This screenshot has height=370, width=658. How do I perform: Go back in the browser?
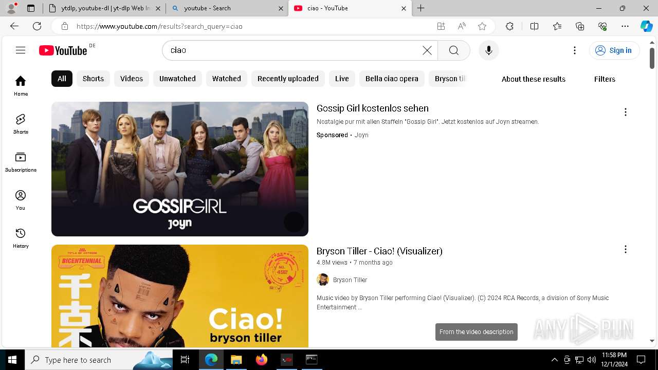tap(14, 26)
